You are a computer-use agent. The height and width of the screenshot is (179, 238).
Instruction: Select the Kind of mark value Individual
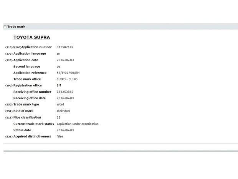tap(63, 111)
